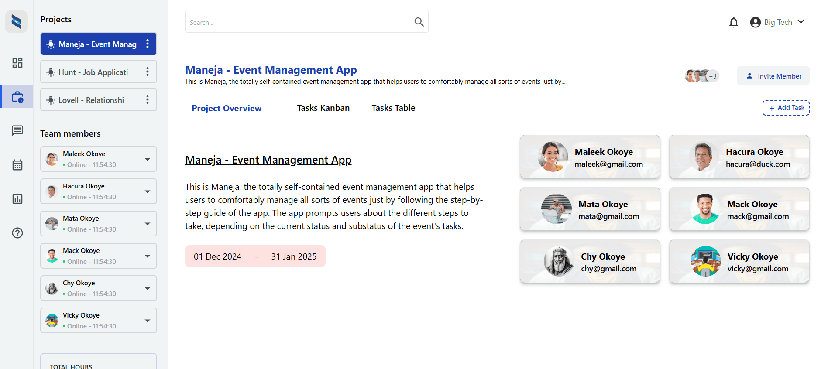
Task: Open the calendar sidebar icon
Action: click(x=17, y=165)
